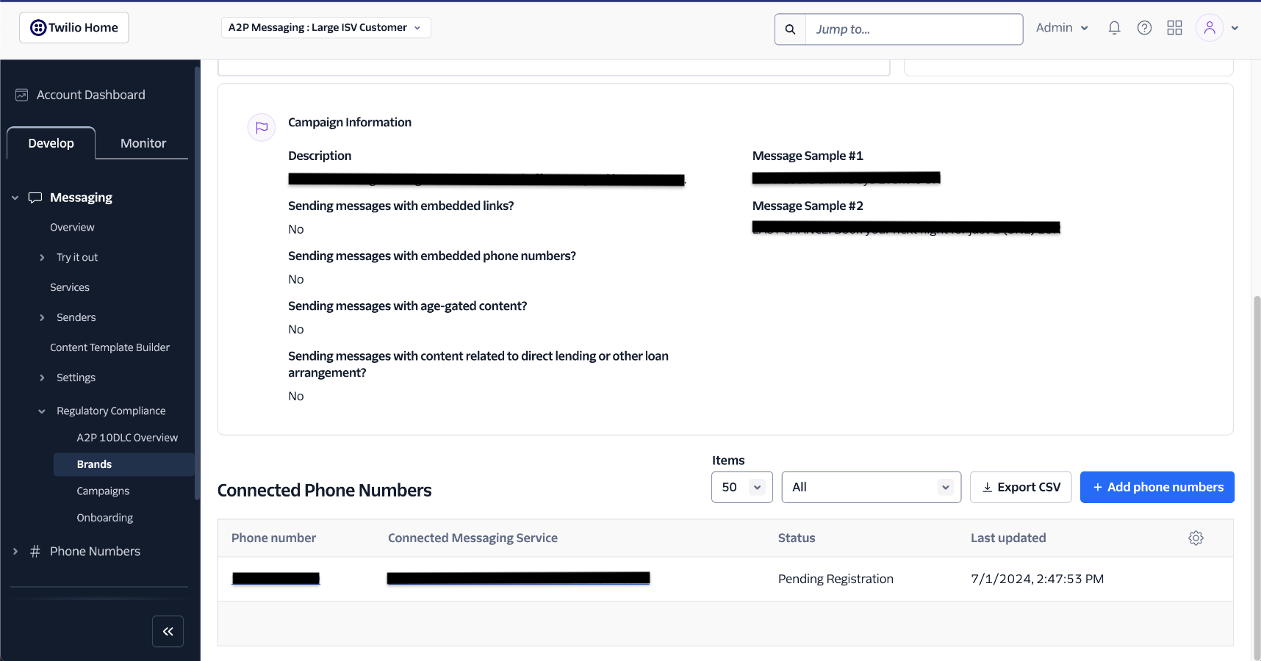Sort by Phone number column header

click(273, 538)
